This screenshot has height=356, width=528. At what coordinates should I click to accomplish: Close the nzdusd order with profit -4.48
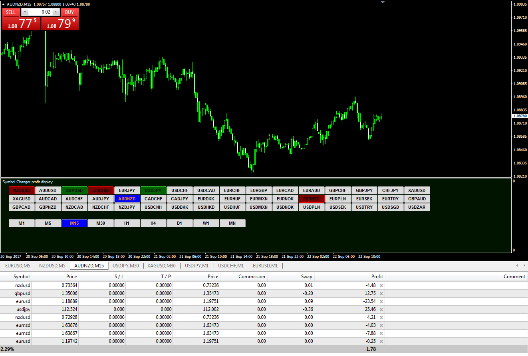click(x=381, y=285)
